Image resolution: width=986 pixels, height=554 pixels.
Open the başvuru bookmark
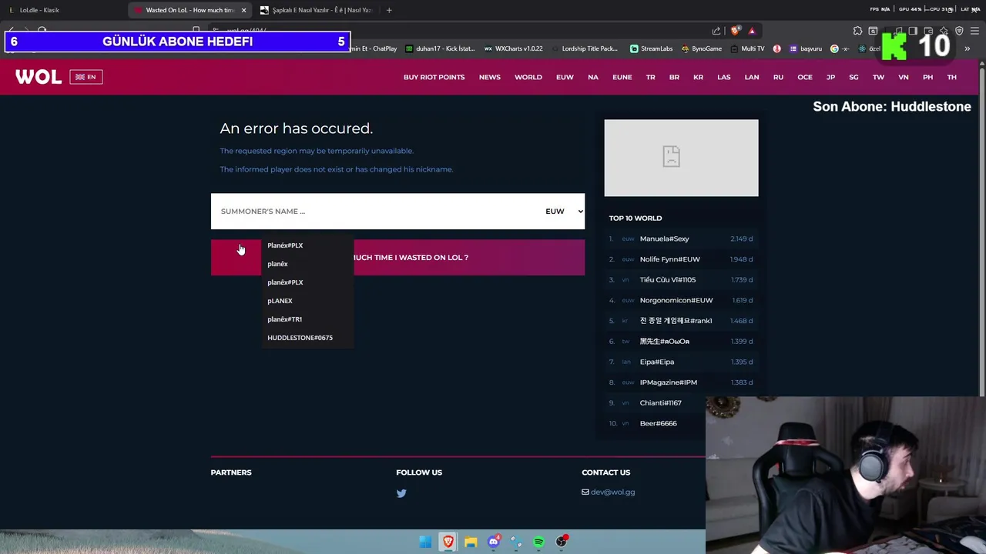tap(806, 48)
